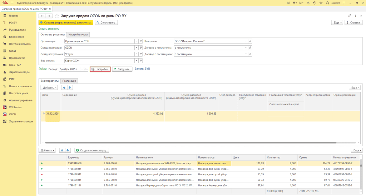This screenshot has height=196, width=366.
Task: Open Настройки учета sidebar section
Action: pos(19,93)
